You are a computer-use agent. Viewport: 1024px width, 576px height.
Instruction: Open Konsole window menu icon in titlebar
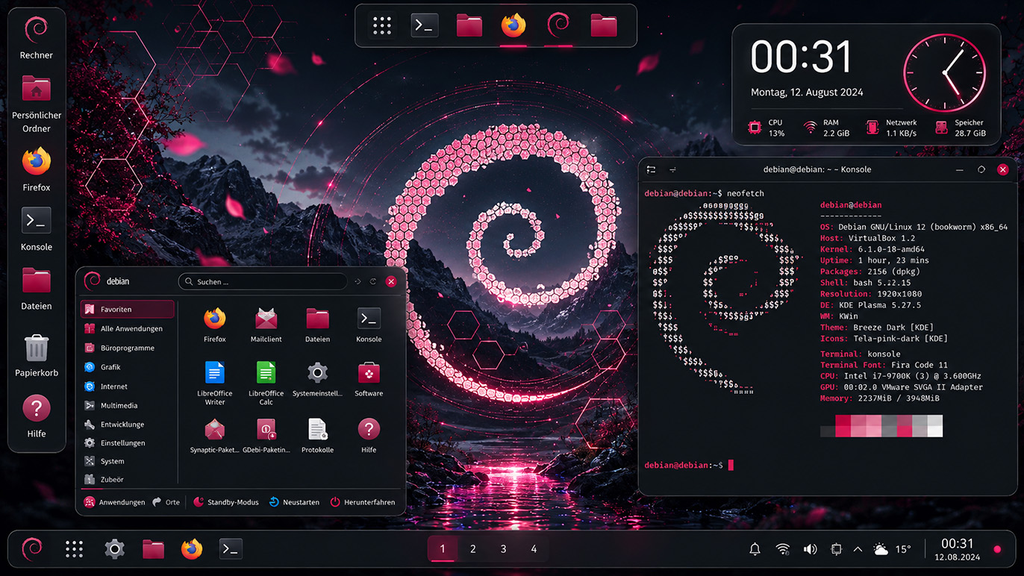click(x=652, y=169)
